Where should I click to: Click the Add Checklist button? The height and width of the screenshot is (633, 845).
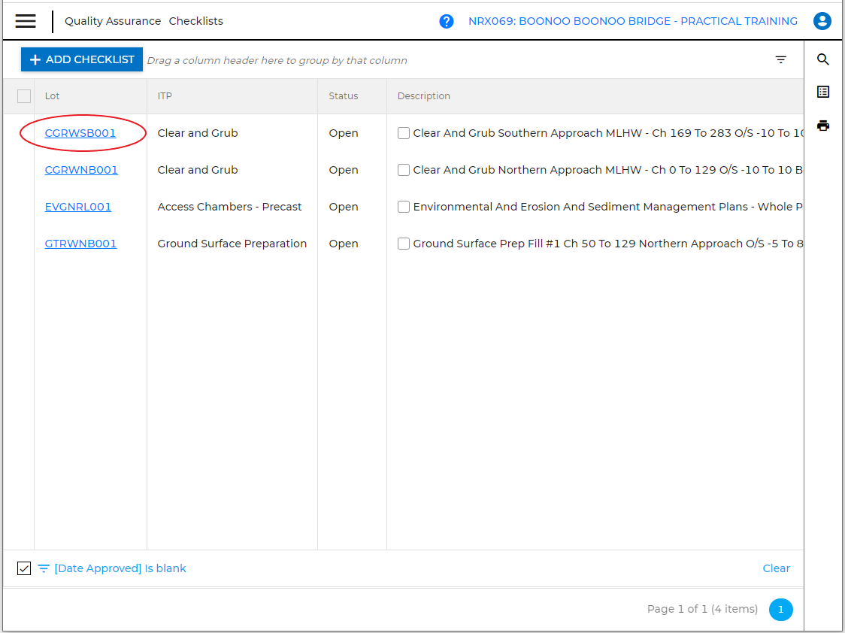tap(82, 59)
